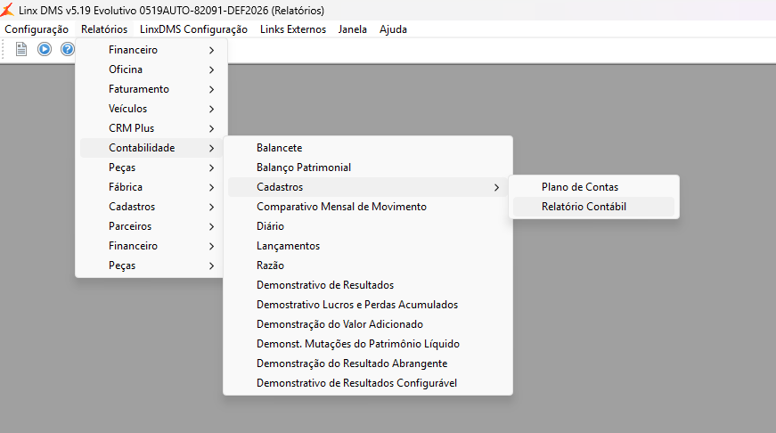Click the document icon in the toolbar
The height and width of the screenshot is (433, 776).
(21, 49)
